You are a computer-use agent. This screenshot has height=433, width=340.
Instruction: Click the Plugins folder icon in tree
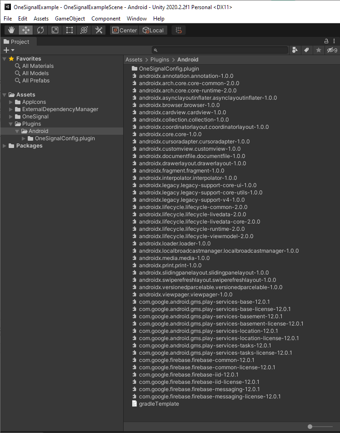tap(18, 124)
